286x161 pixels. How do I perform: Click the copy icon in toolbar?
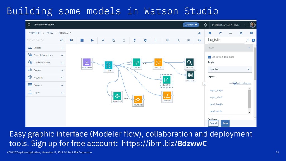(x=113, y=40)
